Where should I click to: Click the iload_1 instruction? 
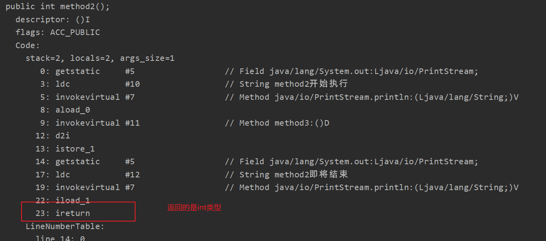coord(73,200)
